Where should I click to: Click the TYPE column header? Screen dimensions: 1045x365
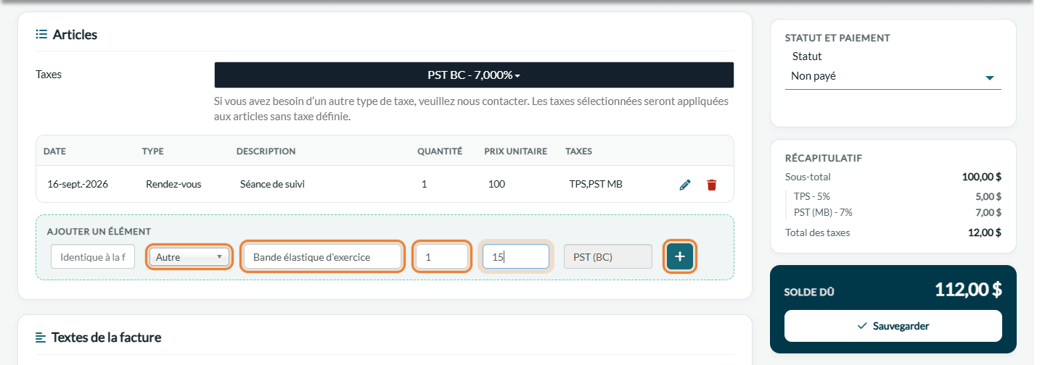point(152,151)
